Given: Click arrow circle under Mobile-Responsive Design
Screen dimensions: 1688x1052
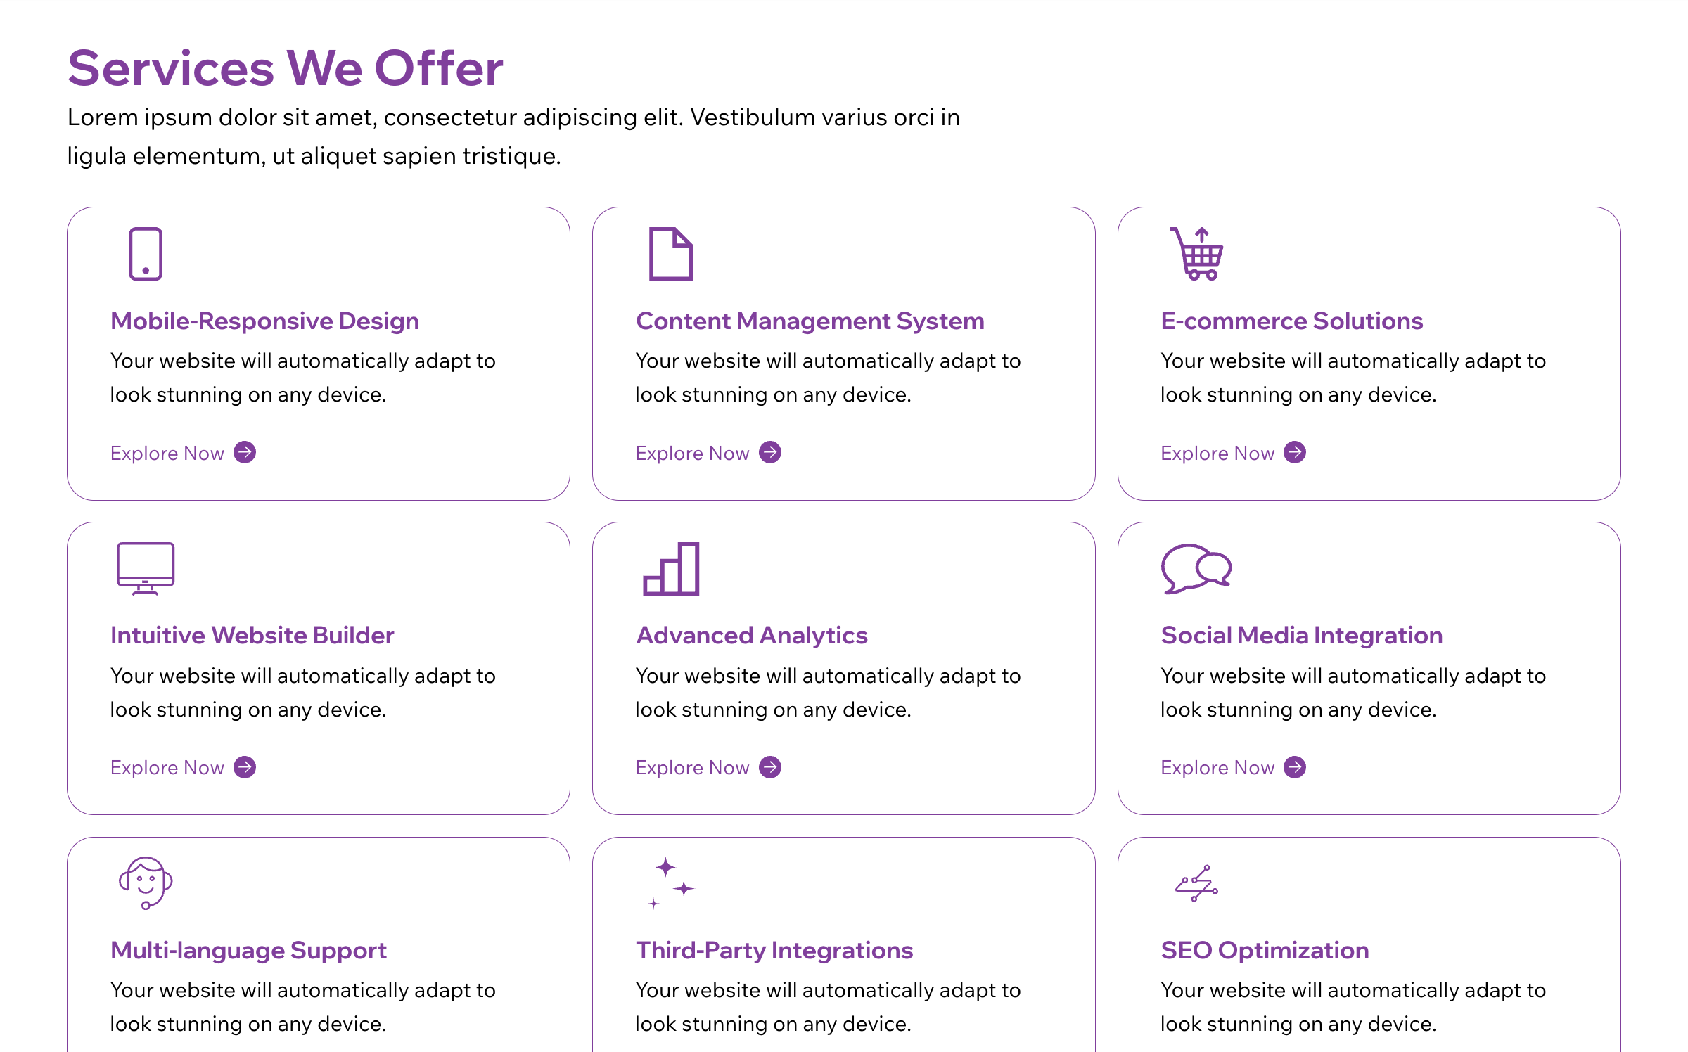Looking at the screenshot, I should tap(245, 452).
